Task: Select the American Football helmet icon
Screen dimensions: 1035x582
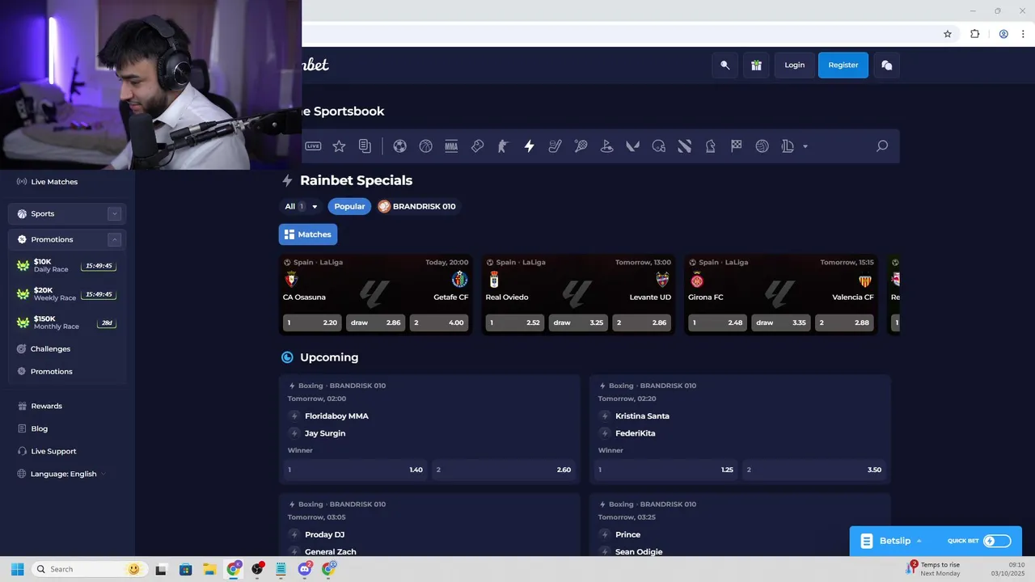Action: (x=658, y=146)
